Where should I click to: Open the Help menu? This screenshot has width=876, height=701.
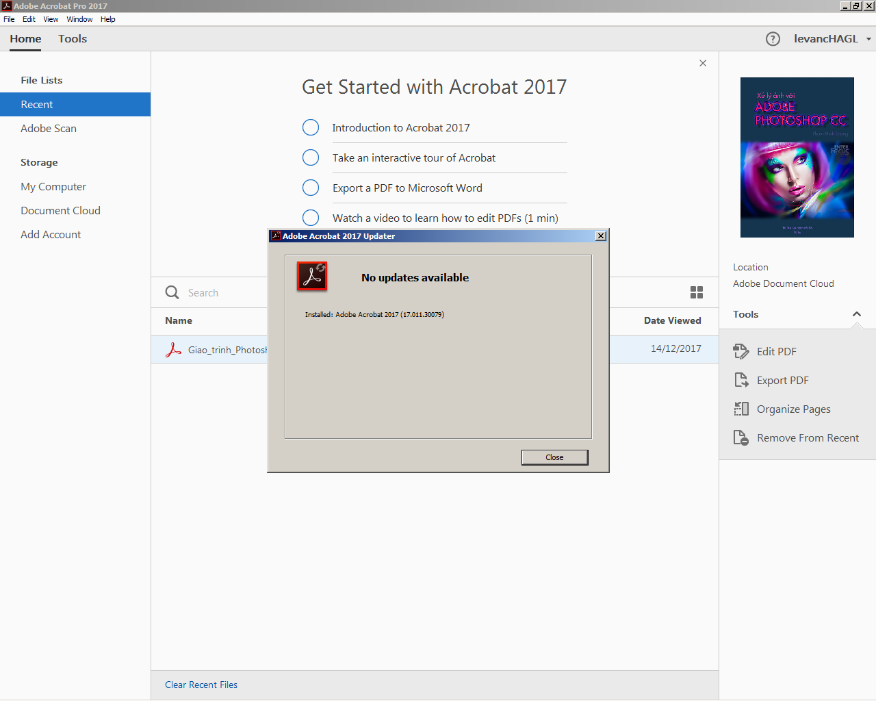pos(108,19)
